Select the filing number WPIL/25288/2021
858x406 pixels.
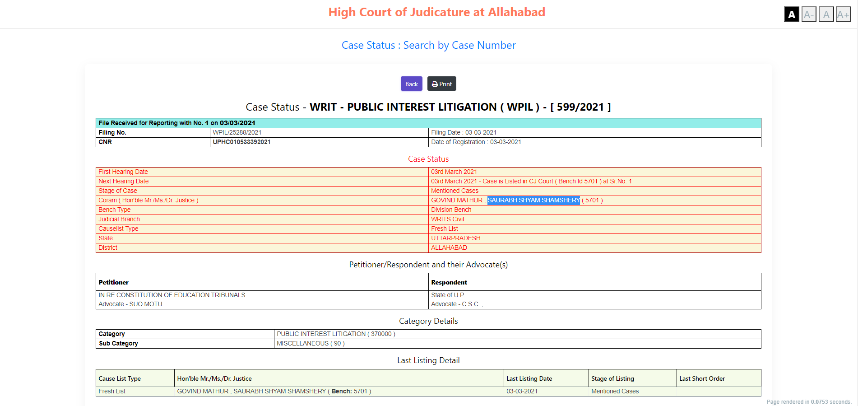point(237,132)
